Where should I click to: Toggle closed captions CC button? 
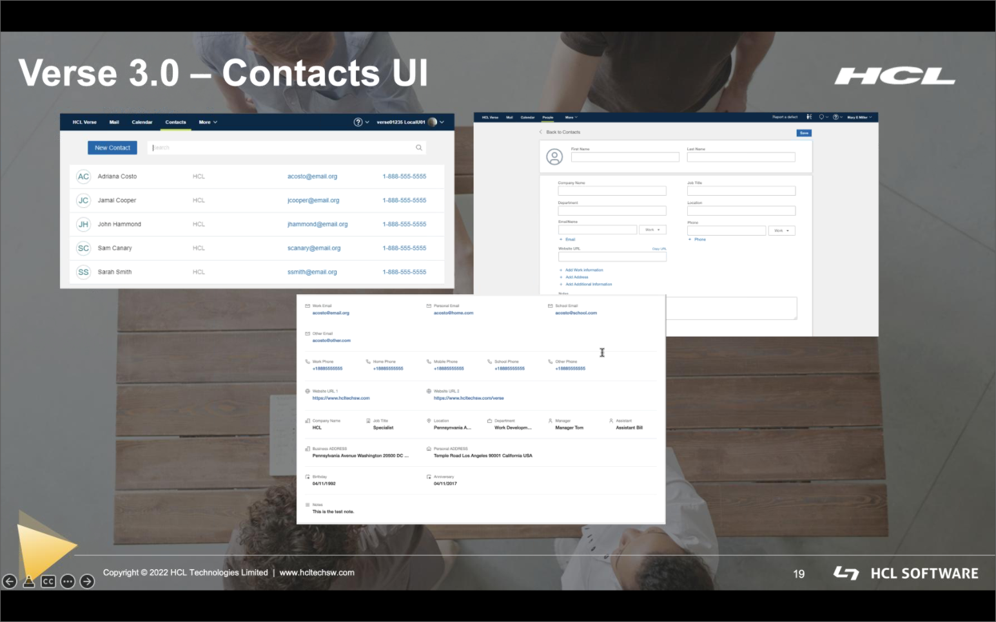(48, 581)
